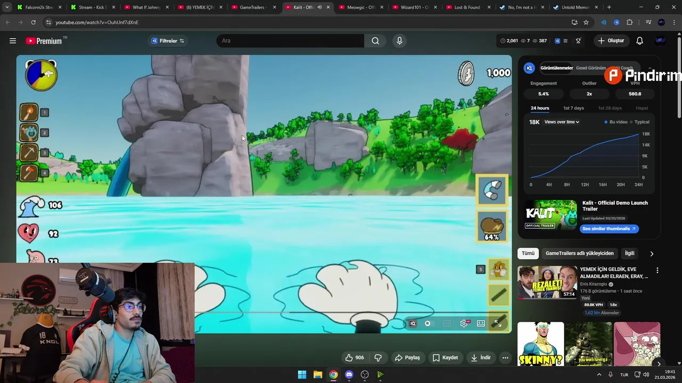
Task: Open the Enis Kirazoglu channel link
Action: (x=594, y=284)
